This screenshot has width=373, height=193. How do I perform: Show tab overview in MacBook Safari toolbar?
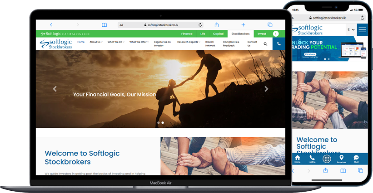[x=270, y=24]
